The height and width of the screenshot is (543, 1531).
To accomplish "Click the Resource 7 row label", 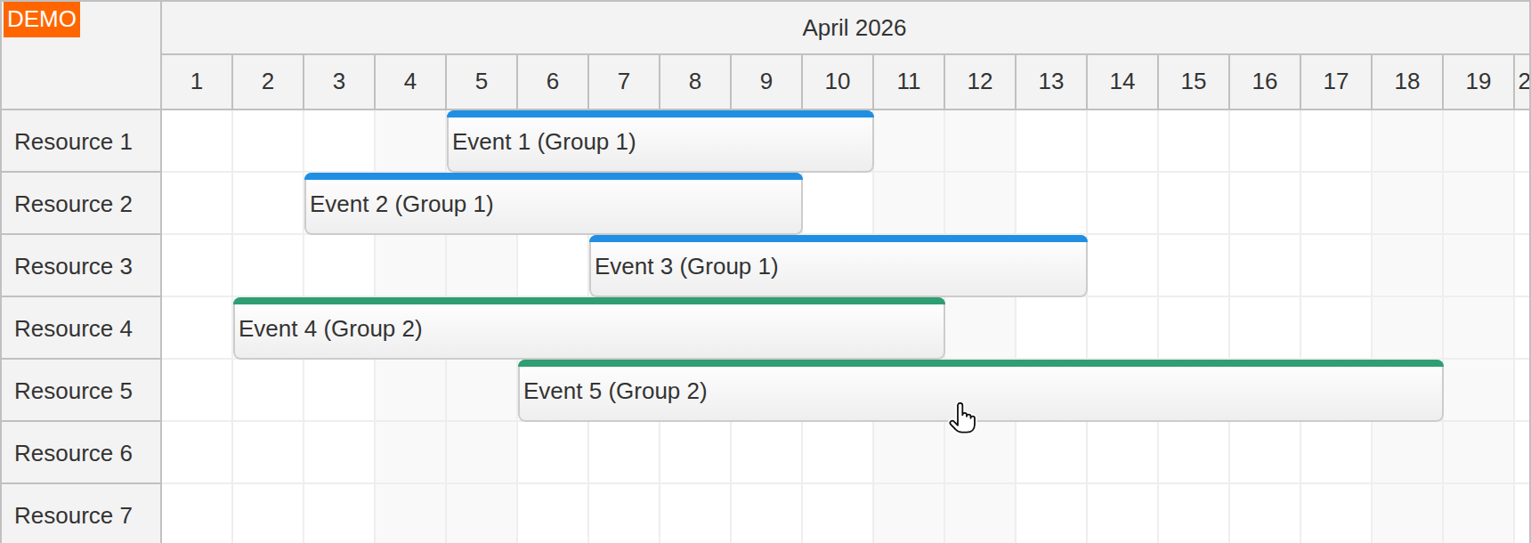I will pyautogui.click(x=73, y=515).
